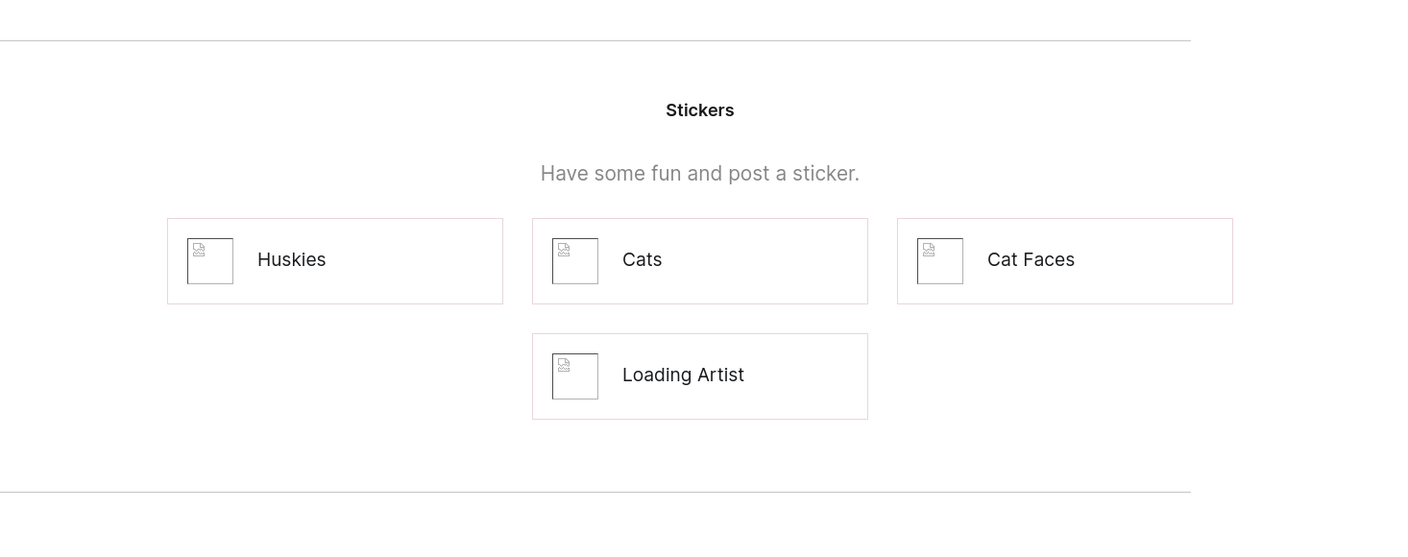Viewport: 1408px width, 557px height.
Task: Open the Cats sticker pack label
Action: coord(643,260)
